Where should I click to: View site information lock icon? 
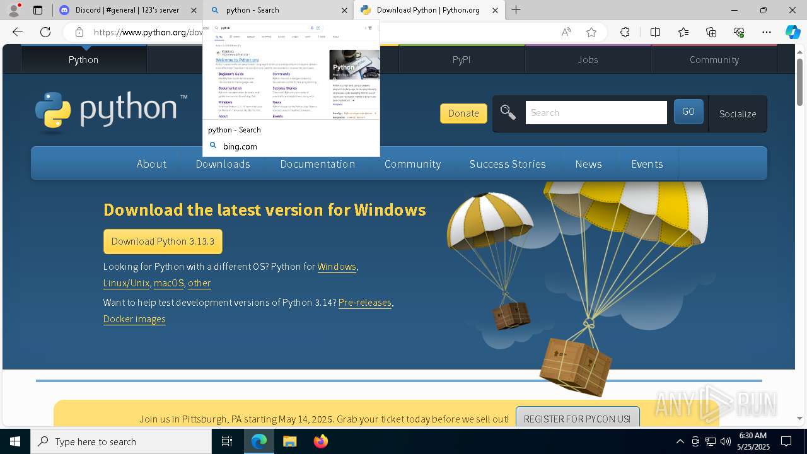click(x=79, y=32)
